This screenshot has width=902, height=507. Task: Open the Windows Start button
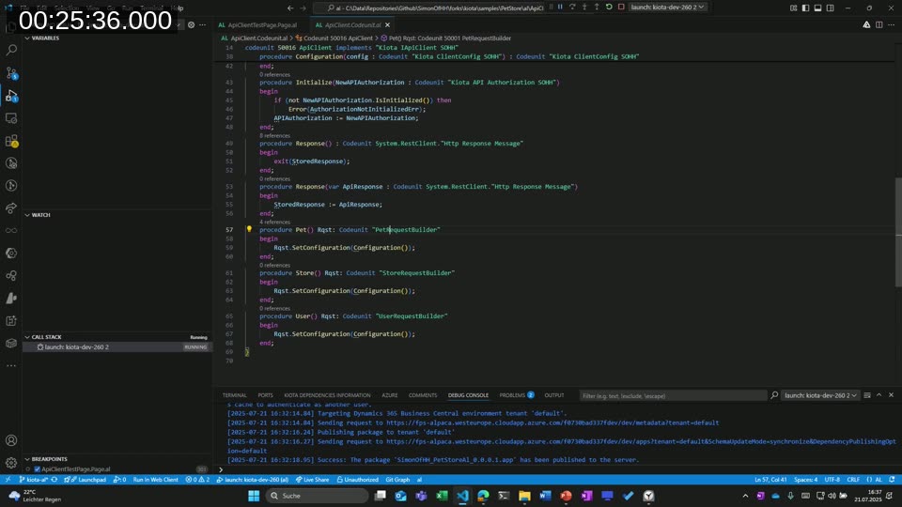(x=254, y=496)
